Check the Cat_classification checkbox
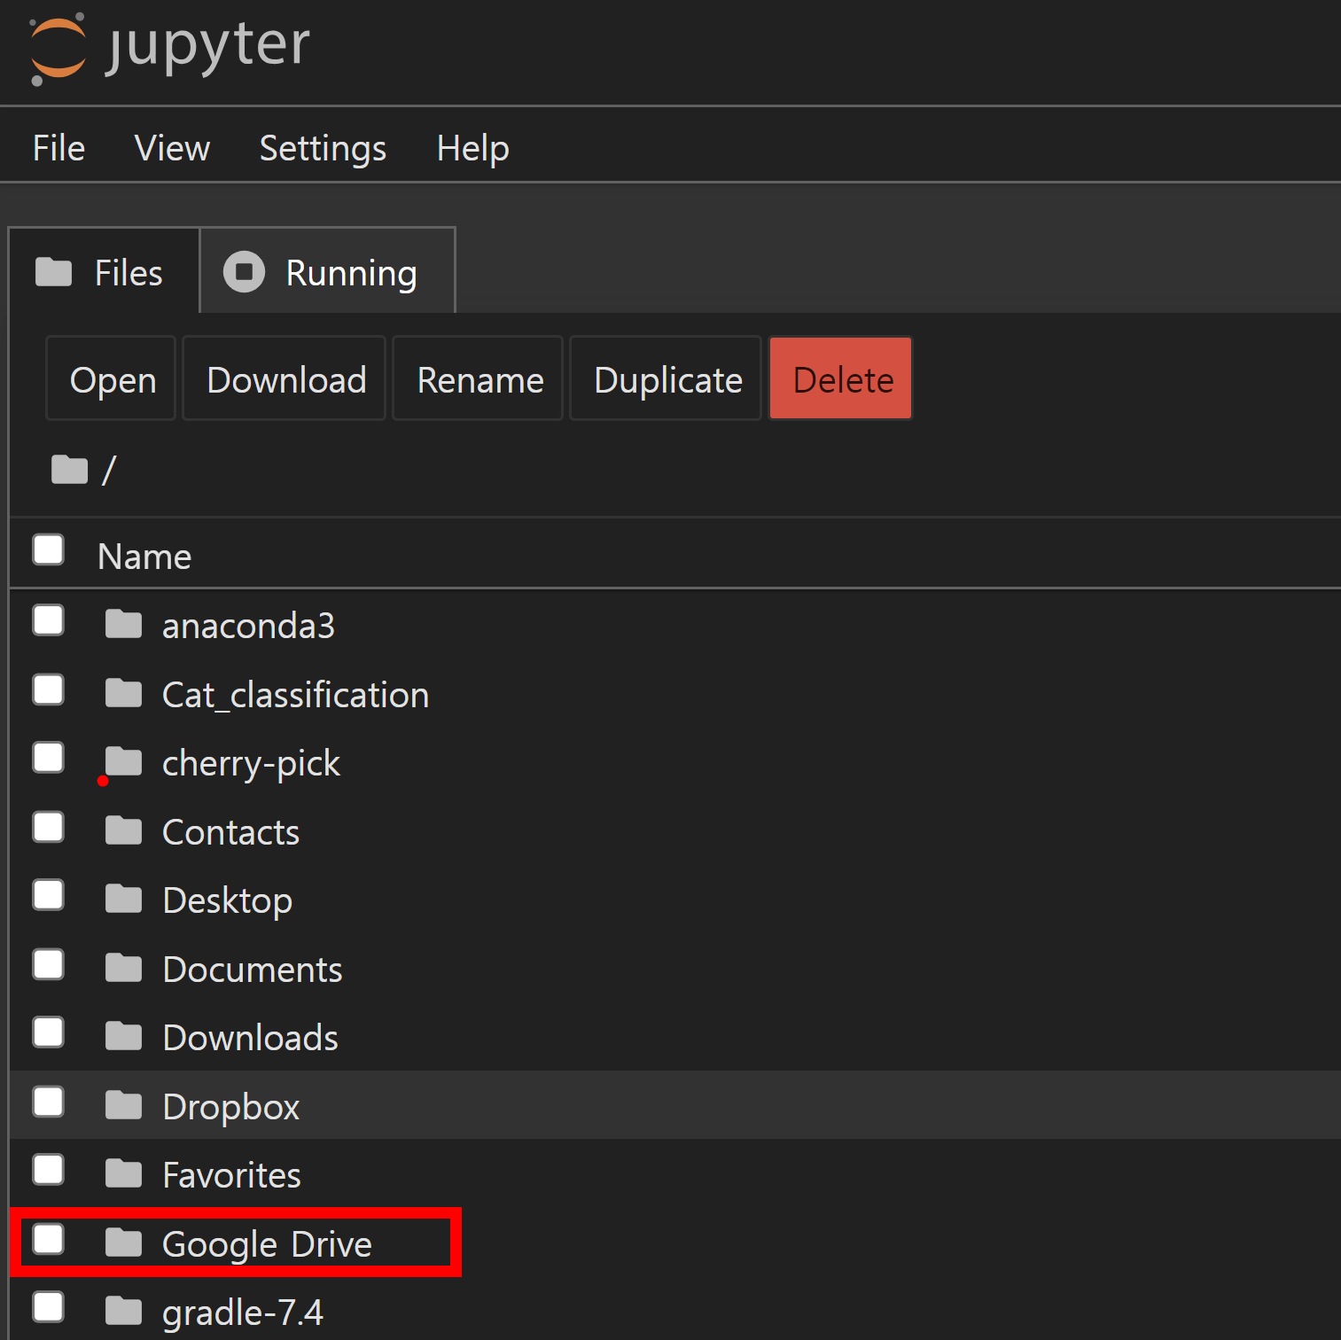1341x1340 pixels. (49, 689)
